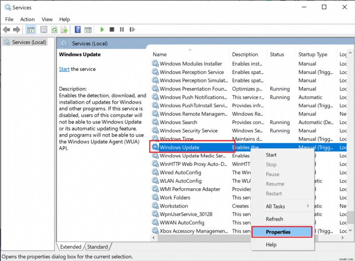Viewport: 355px width, 261px height.
Task: Stop the service using the black square icon
Action: (113, 29)
